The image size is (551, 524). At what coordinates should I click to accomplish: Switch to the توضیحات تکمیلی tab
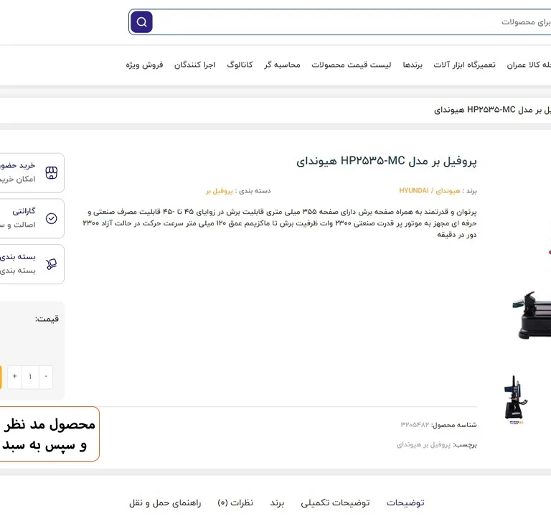click(x=335, y=503)
